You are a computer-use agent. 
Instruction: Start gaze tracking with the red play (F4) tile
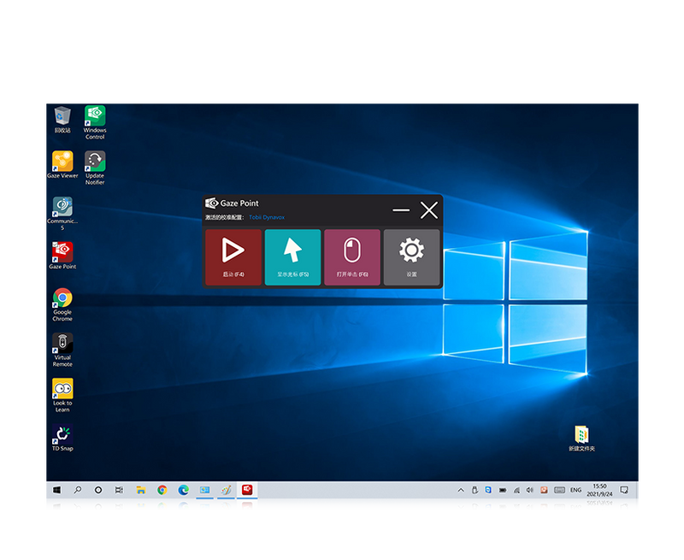point(233,257)
